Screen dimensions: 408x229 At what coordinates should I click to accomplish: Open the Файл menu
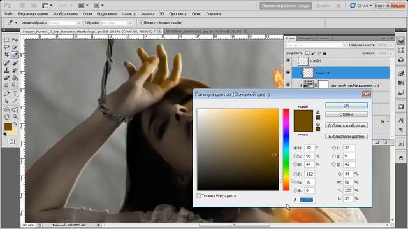coord(8,14)
